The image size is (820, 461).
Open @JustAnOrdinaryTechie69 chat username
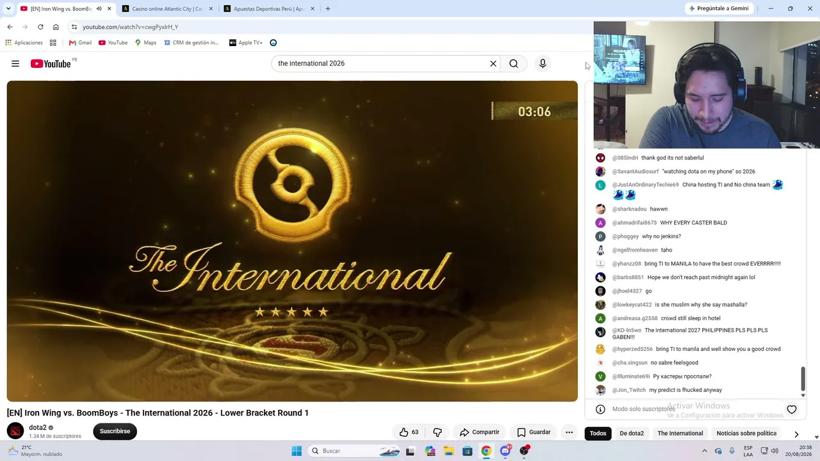coord(645,185)
